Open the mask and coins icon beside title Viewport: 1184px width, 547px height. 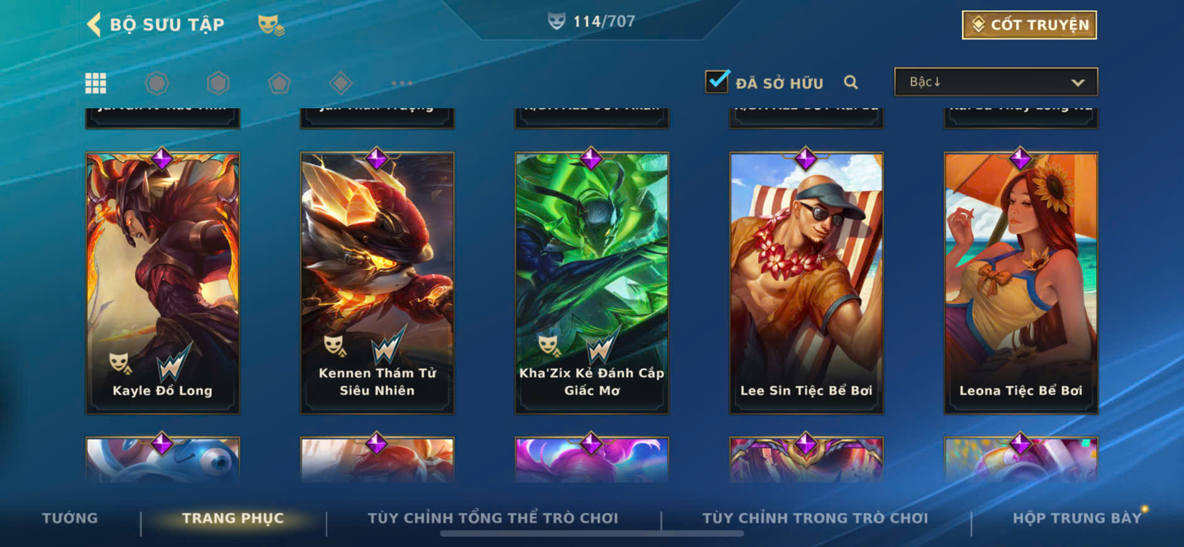click(x=271, y=25)
